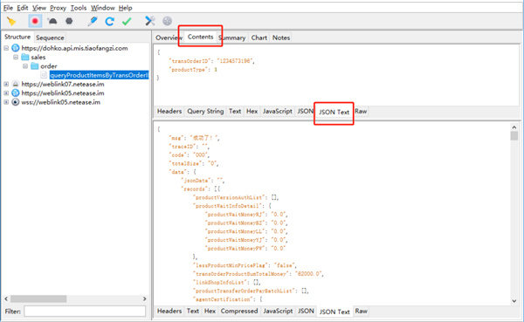This screenshot has height=322, width=524.
Task: Click the globe icon of dohko.api host
Action: click(16, 48)
